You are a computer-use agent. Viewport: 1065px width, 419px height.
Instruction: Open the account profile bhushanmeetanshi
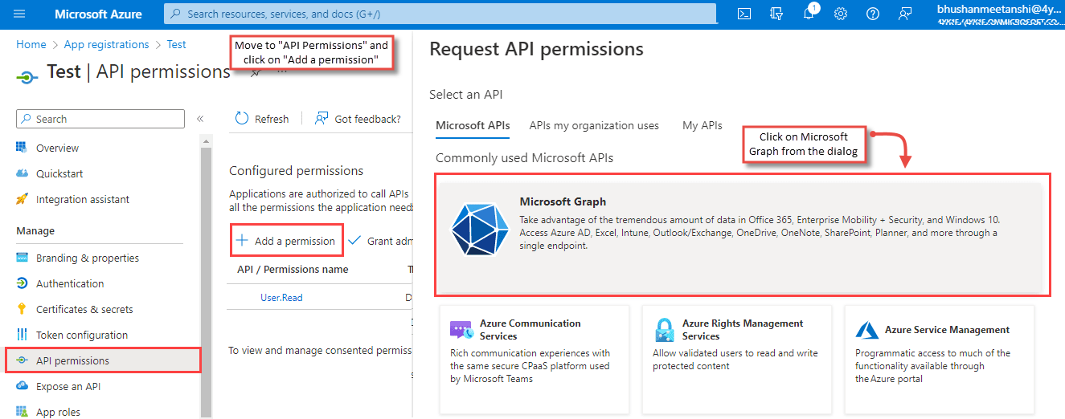[1001, 14]
